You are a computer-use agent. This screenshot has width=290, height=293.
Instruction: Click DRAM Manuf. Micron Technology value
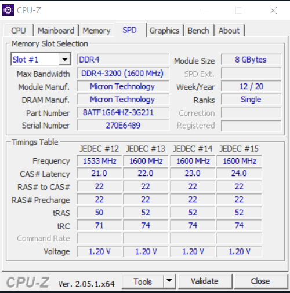(x=123, y=99)
